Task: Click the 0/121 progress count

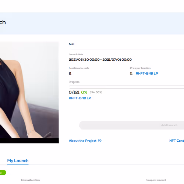Action: pyautogui.click(x=74, y=92)
